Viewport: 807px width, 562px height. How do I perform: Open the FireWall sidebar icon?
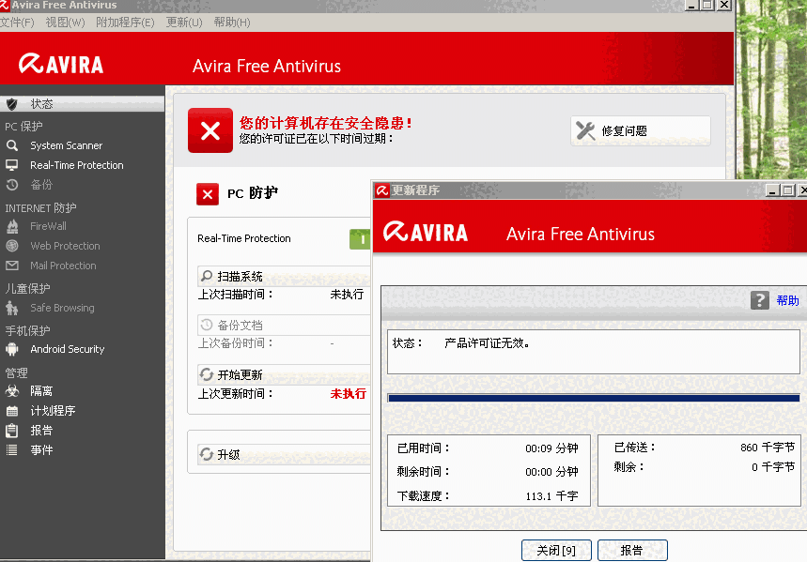(12, 226)
